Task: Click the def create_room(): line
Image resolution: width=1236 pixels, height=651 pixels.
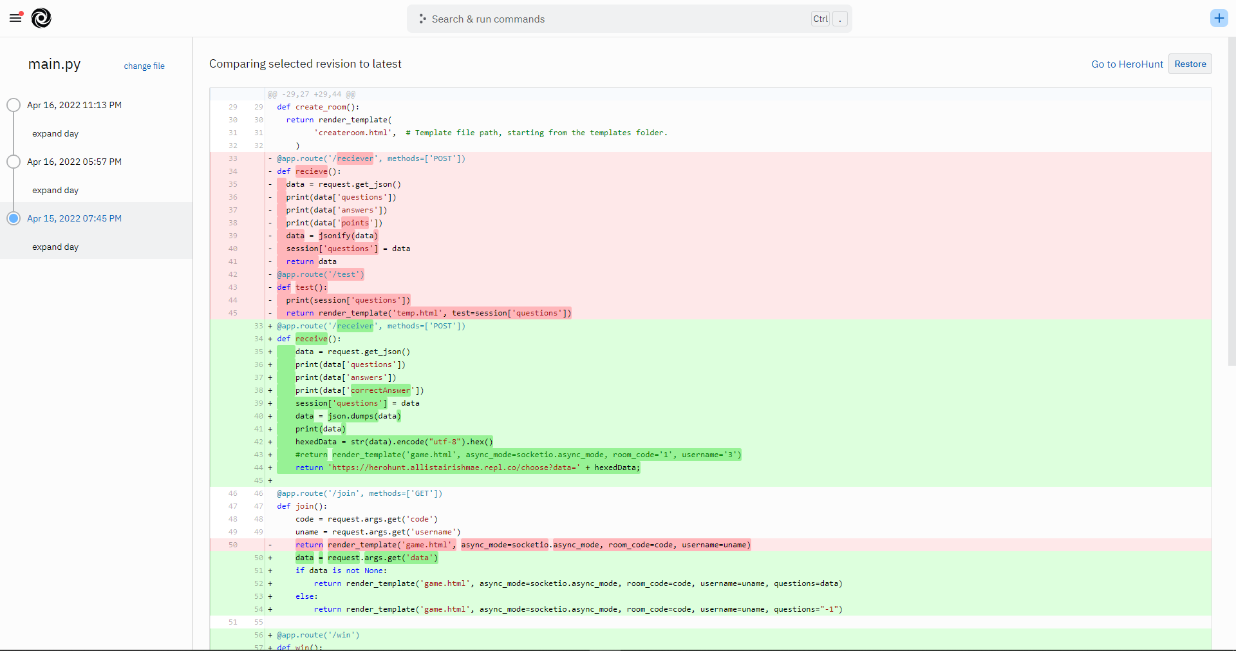Action: tap(711, 107)
